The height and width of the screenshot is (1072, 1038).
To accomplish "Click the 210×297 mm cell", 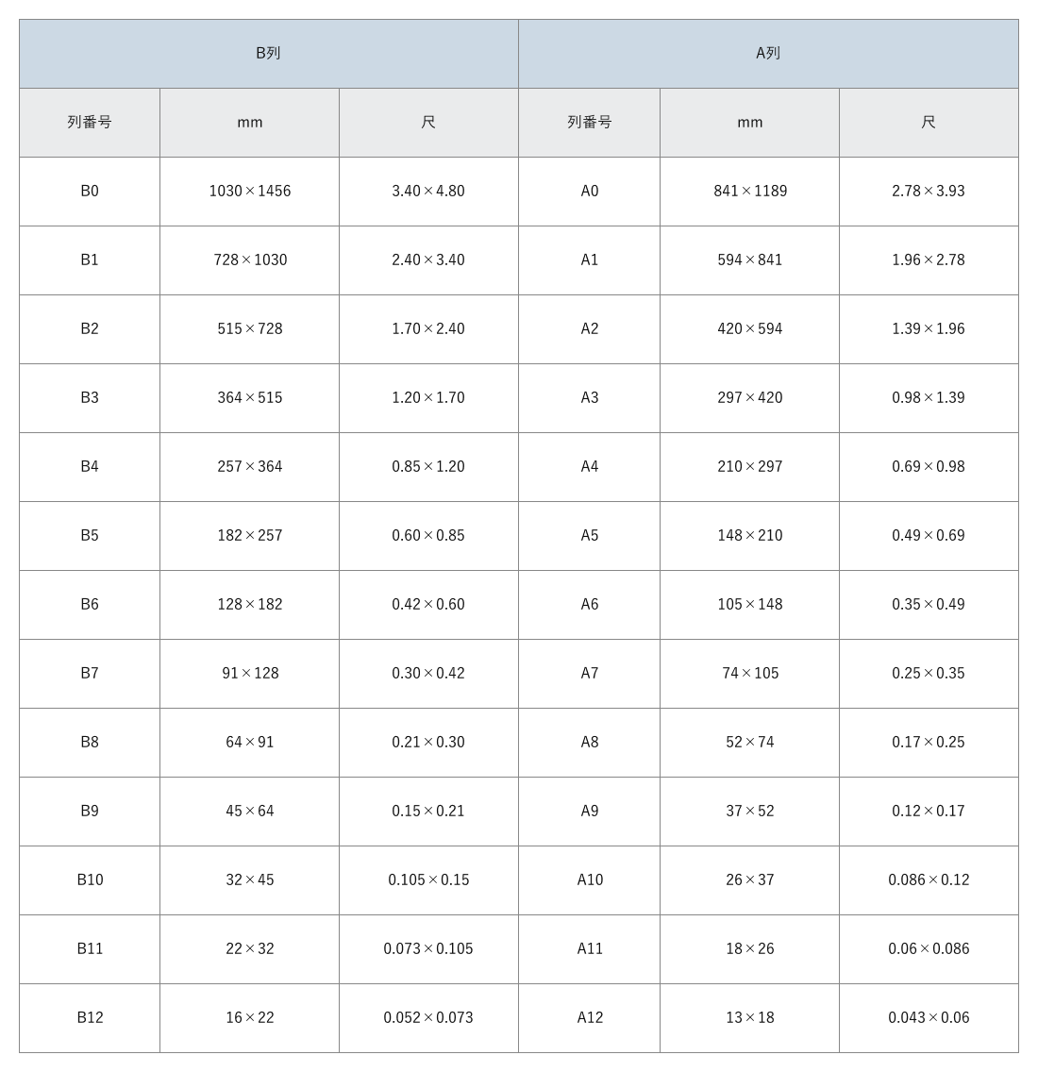I will [749, 467].
